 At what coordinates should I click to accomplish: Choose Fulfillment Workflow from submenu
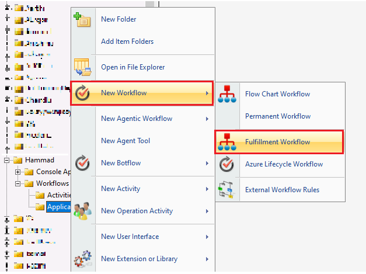tap(279, 142)
